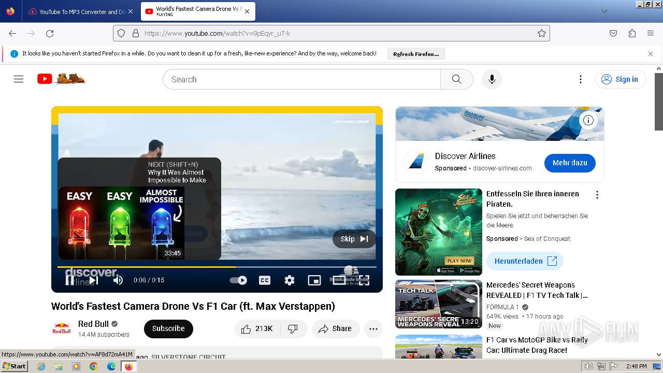
Task: Open video player settings gear
Action: coord(290,280)
